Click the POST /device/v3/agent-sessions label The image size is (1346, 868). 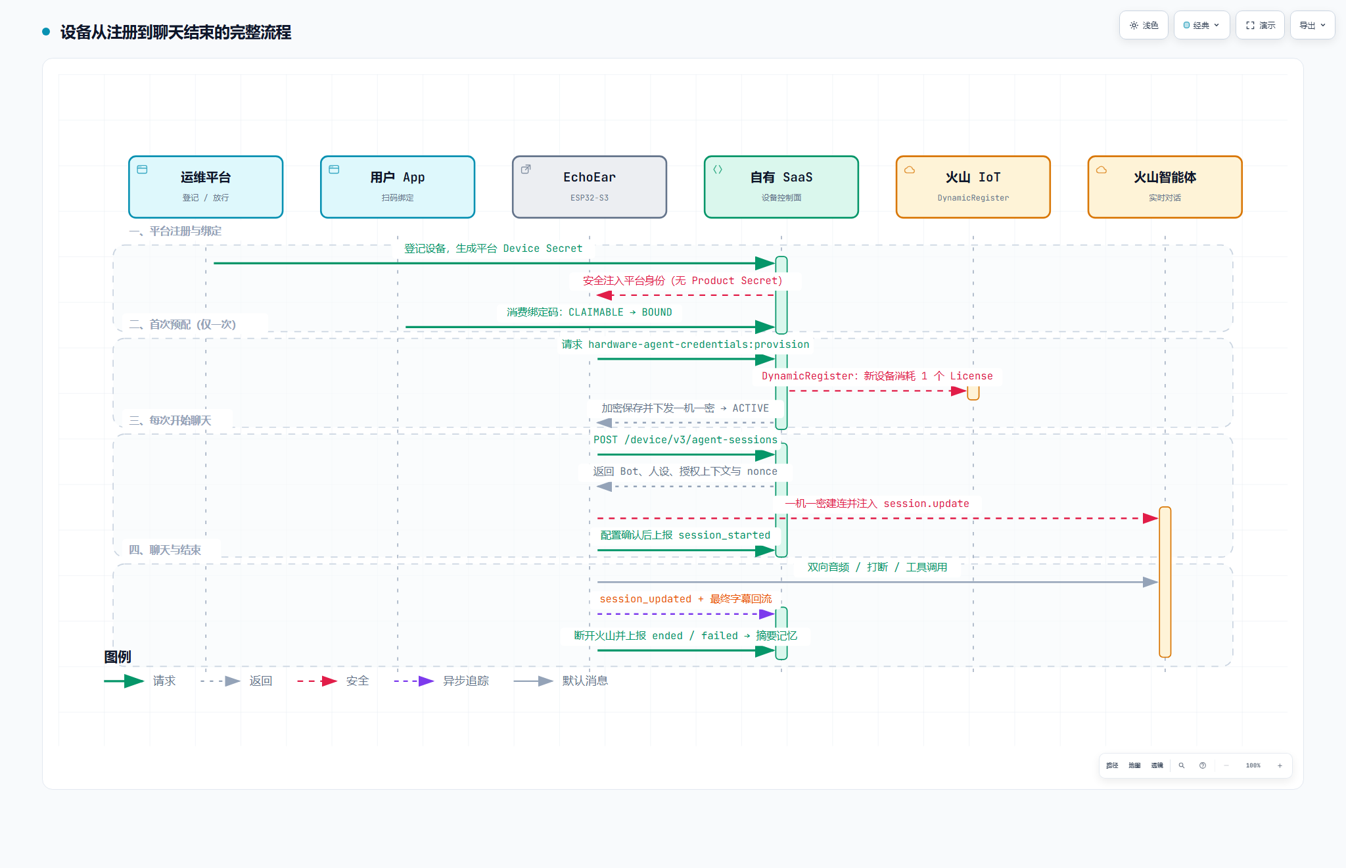click(x=685, y=440)
